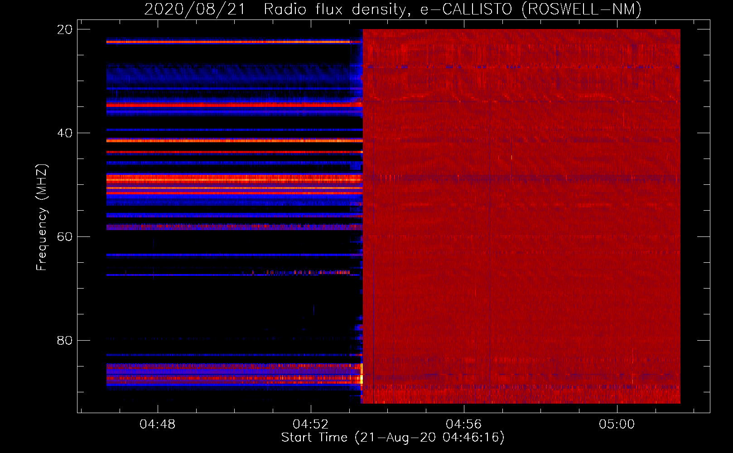Click the 05:00 time tick label
The image size is (733, 453).
617,424
